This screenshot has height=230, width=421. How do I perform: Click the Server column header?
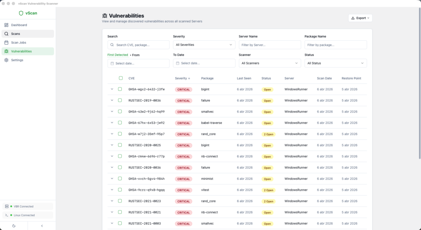point(289,78)
